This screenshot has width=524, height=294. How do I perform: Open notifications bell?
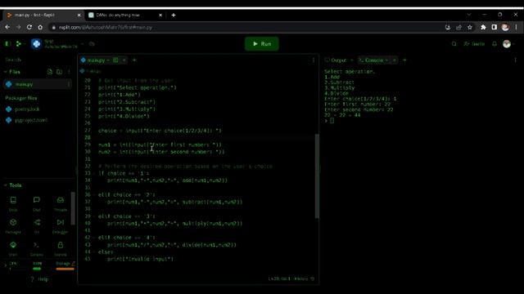click(x=495, y=43)
